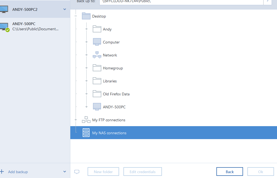Viewport: 277px width, 178px height.
Task: Expand the Andy folder node
Action: 86,29
